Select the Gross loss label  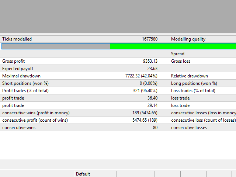tap(181, 61)
